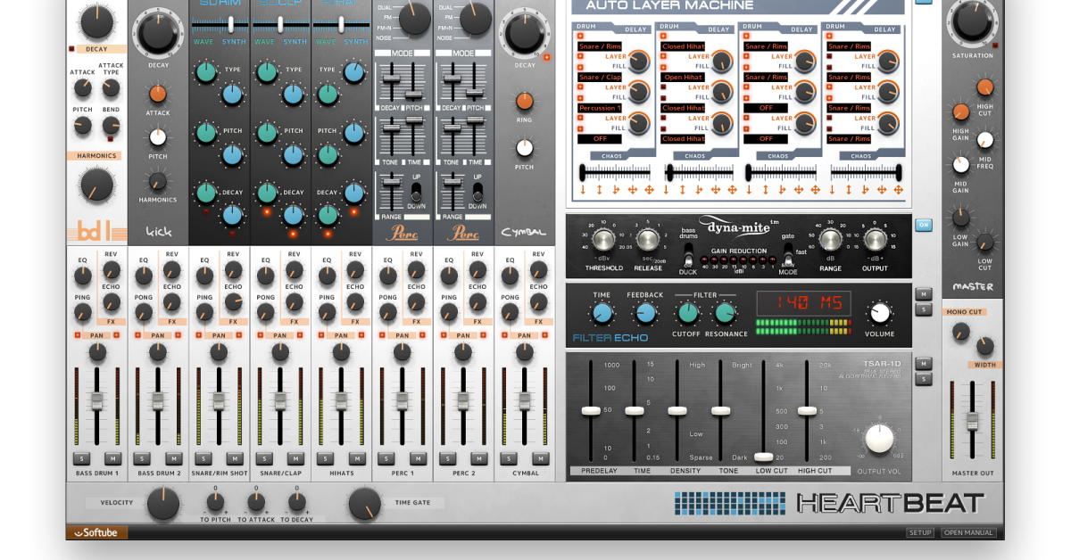Click the Velocity knob in the bottom bar
Image resolution: width=1071 pixels, height=560 pixels.
(x=162, y=504)
